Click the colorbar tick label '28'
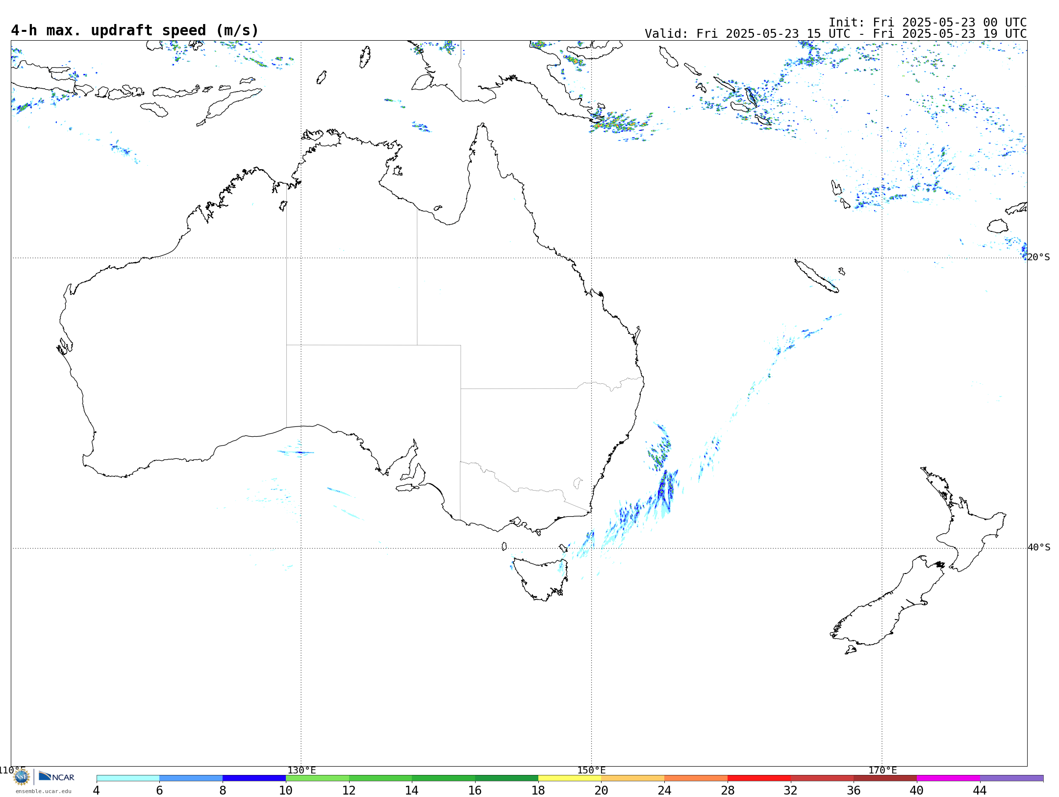The height and width of the screenshot is (797, 1059). click(728, 791)
